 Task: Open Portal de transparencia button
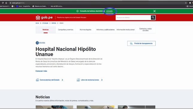[141, 43]
